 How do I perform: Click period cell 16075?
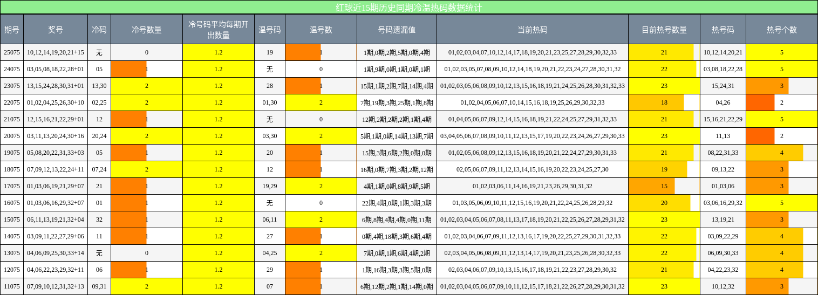pos(12,203)
